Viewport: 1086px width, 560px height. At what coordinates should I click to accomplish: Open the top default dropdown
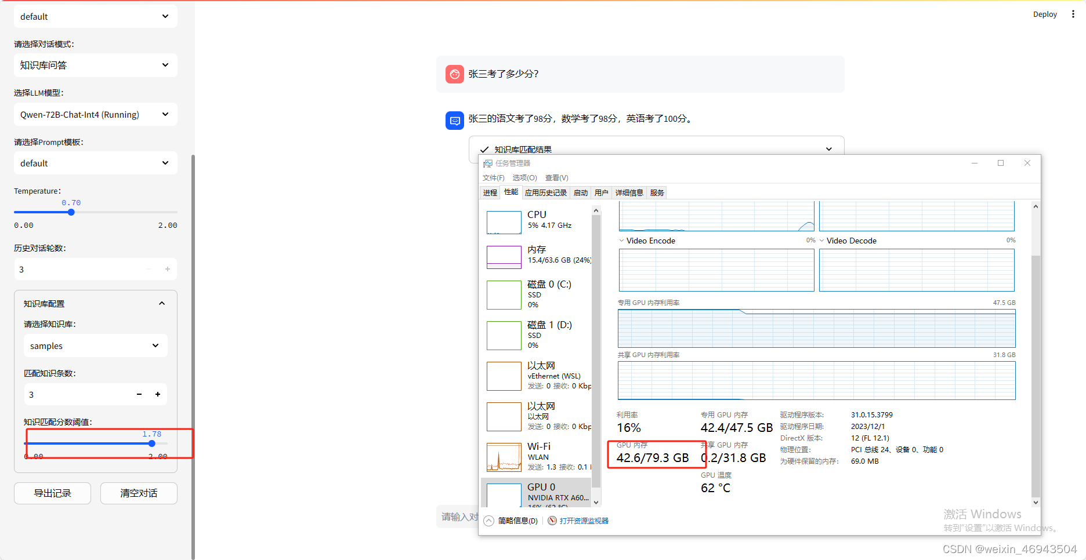pos(96,16)
